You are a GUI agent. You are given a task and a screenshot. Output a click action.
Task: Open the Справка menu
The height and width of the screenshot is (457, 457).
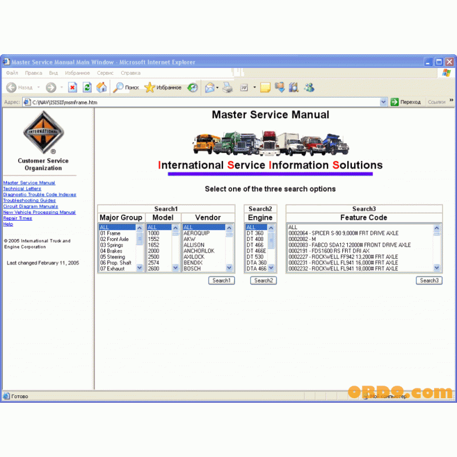[x=131, y=73]
